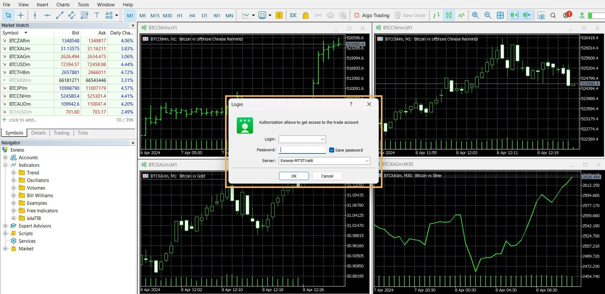Image resolution: width=605 pixels, height=294 pixels.
Task: Select the trendline drawing tool
Action: (x=60, y=15)
